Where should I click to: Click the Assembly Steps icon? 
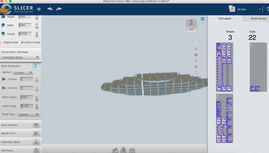36,142
